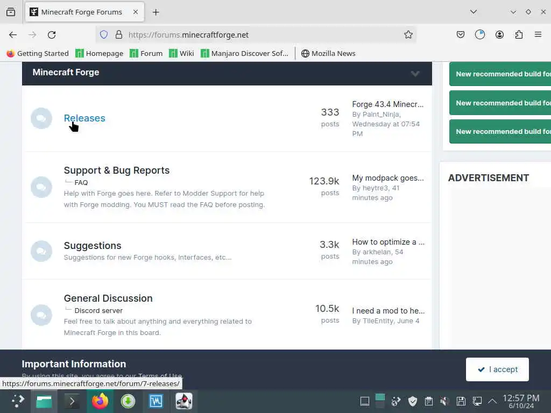Open the Java duke taskbar app
The height and width of the screenshot is (413, 551).
[184, 401]
